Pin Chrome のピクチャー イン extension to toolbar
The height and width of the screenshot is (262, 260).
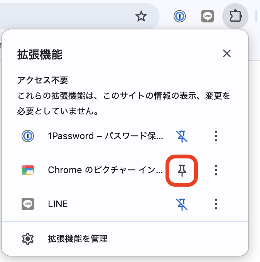click(x=181, y=170)
